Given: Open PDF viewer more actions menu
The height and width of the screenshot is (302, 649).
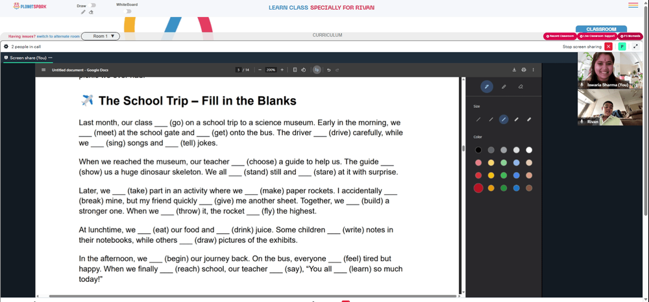Looking at the screenshot, I should pyautogui.click(x=533, y=69).
